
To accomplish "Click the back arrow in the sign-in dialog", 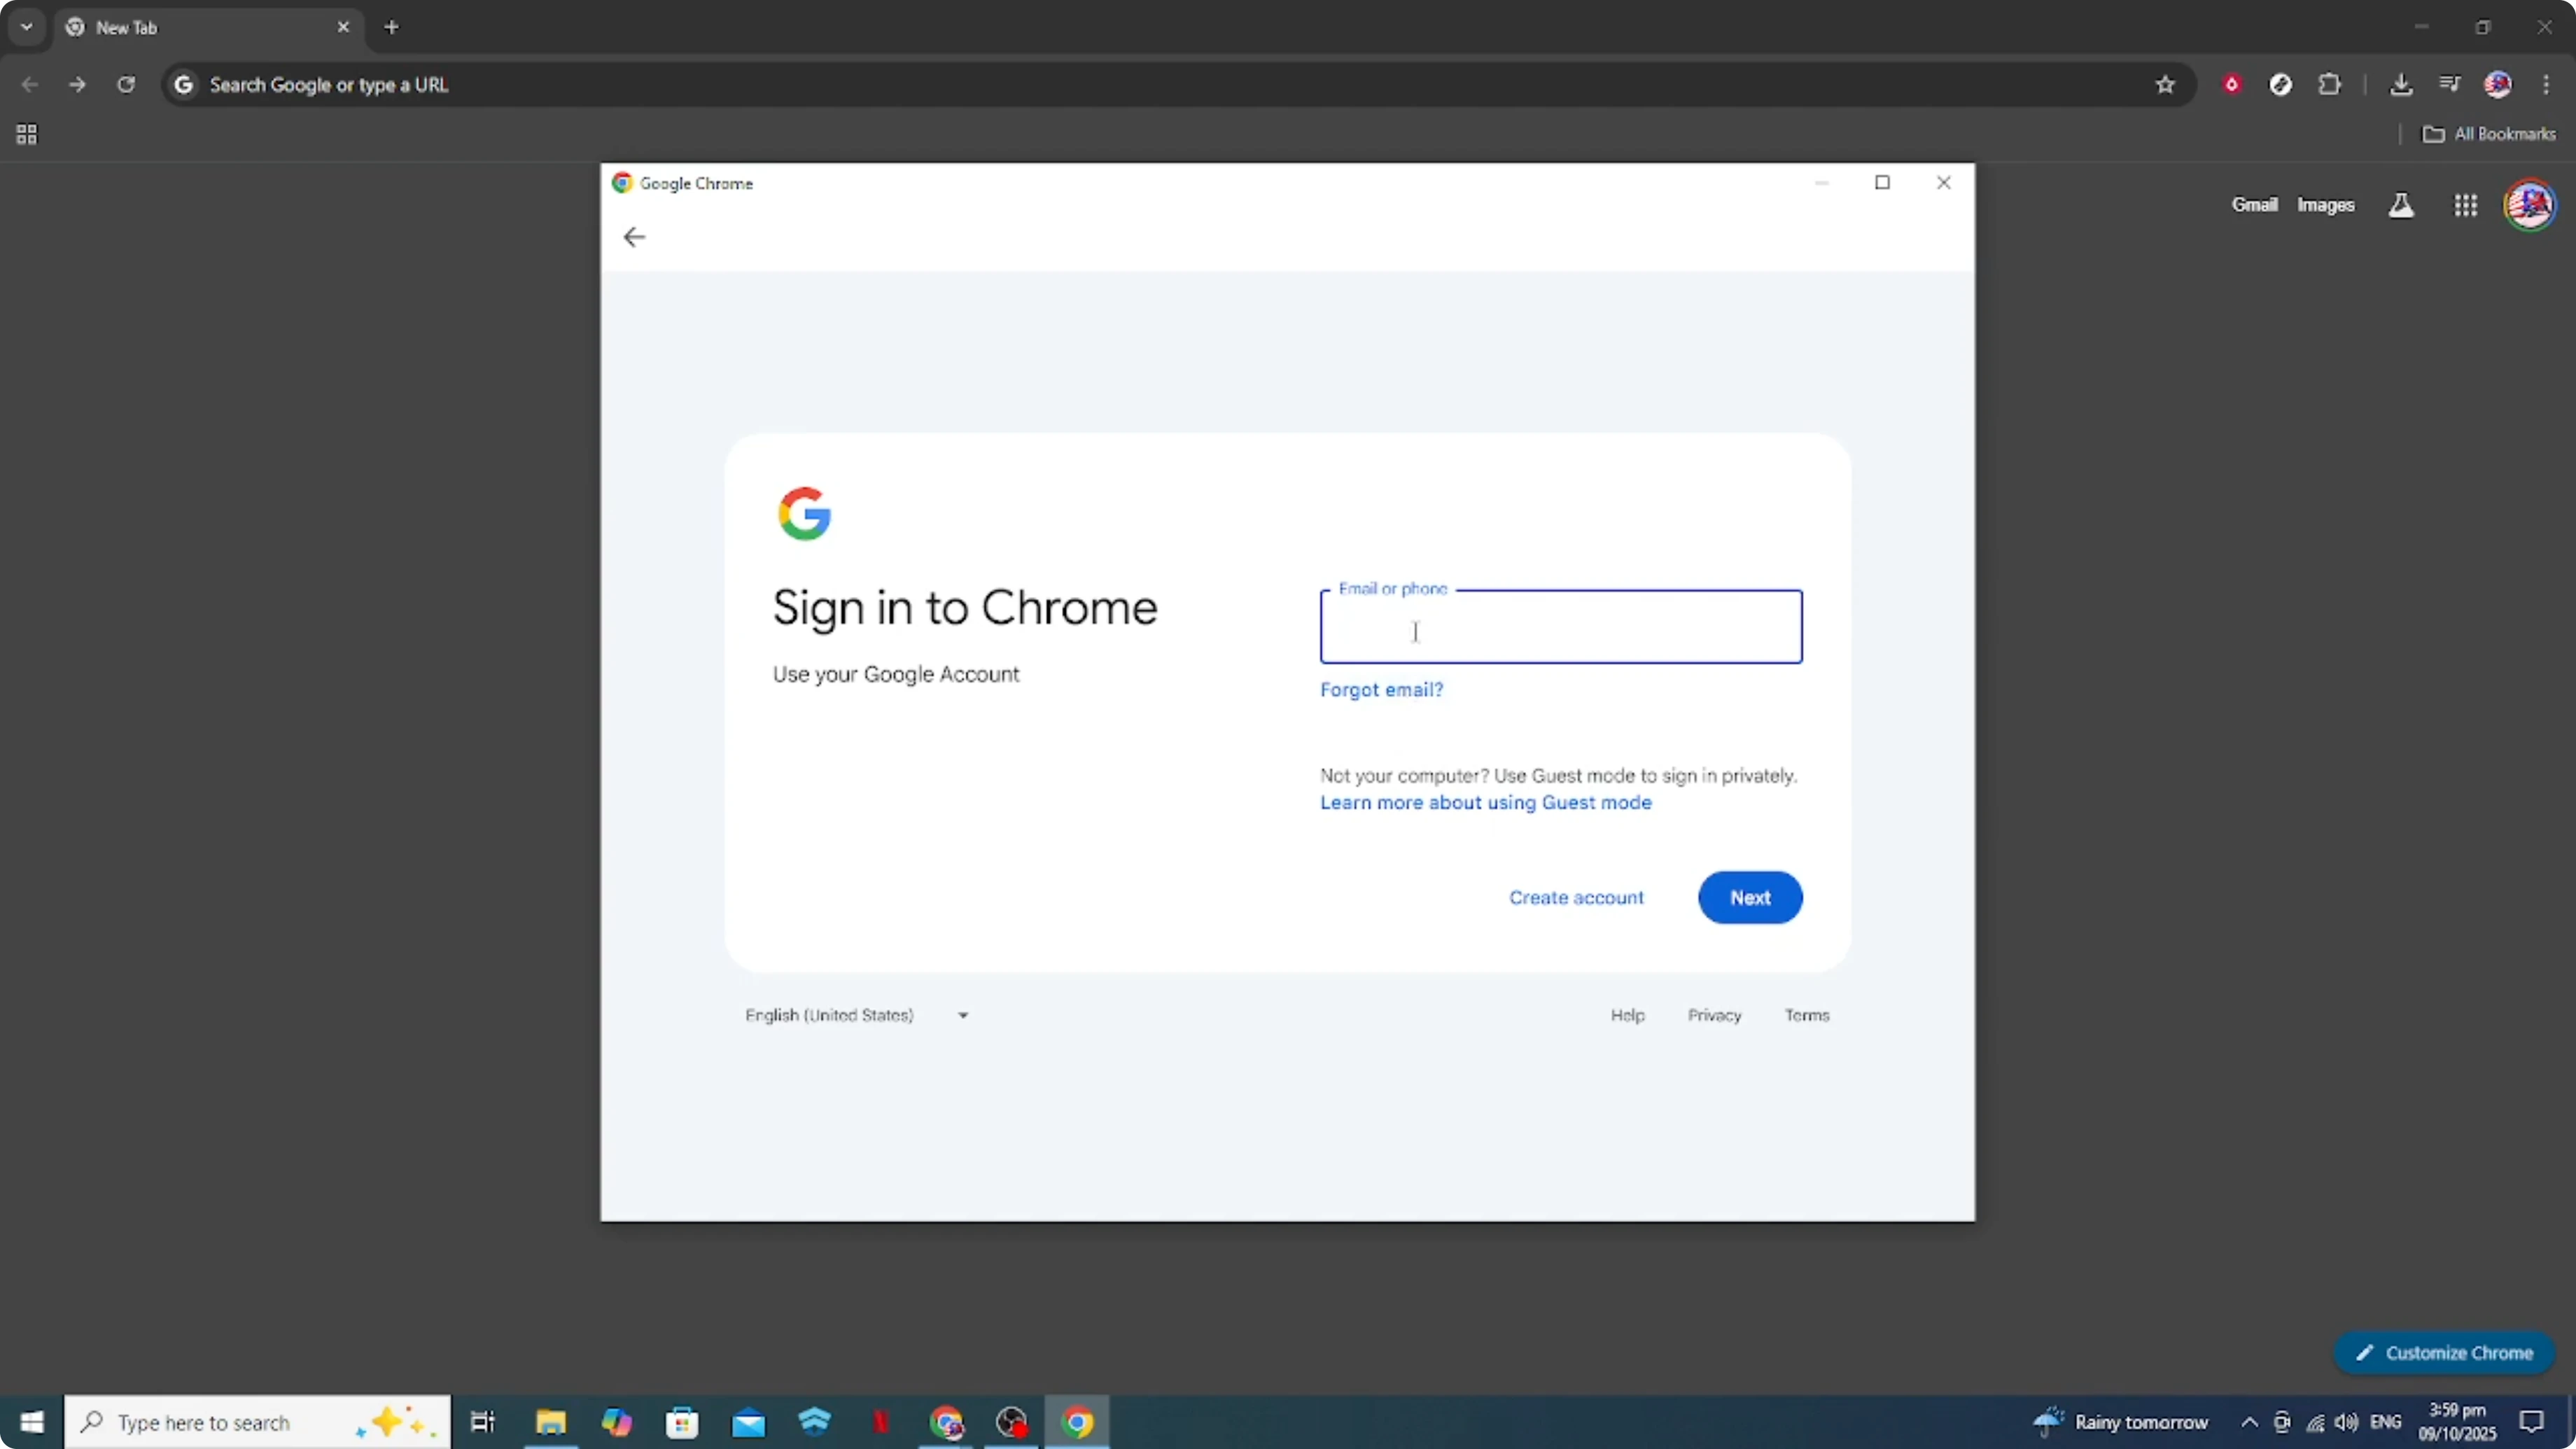I will pyautogui.click(x=634, y=237).
